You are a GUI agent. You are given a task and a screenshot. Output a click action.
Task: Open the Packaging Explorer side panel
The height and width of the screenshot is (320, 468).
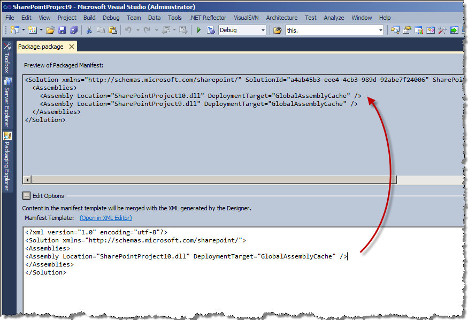(7, 161)
